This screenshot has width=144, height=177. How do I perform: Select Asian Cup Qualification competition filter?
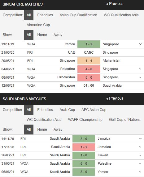click(78, 15)
